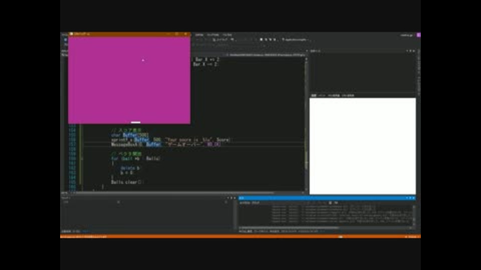Click the stop debugging square icon in toolbar
Screen dimensions: 481x270
tap(262, 39)
